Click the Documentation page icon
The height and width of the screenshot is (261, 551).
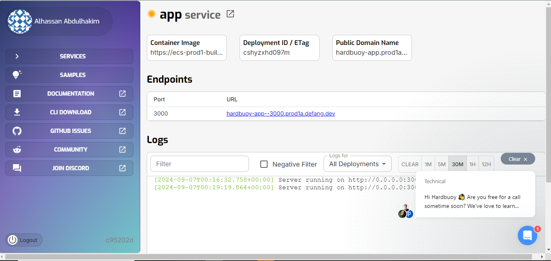tap(17, 94)
